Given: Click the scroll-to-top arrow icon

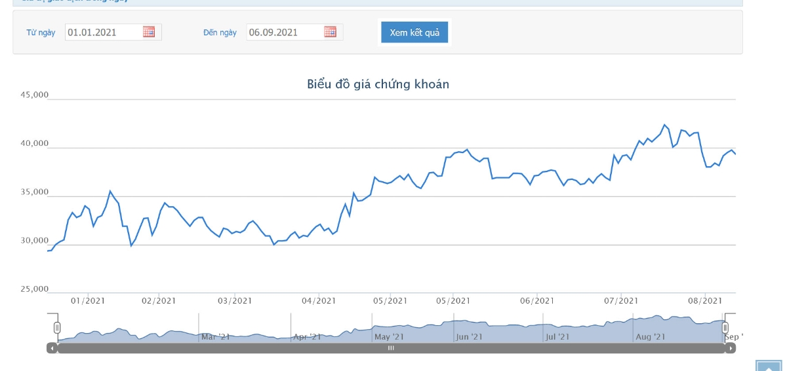Looking at the screenshot, I should tap(769, 366).
